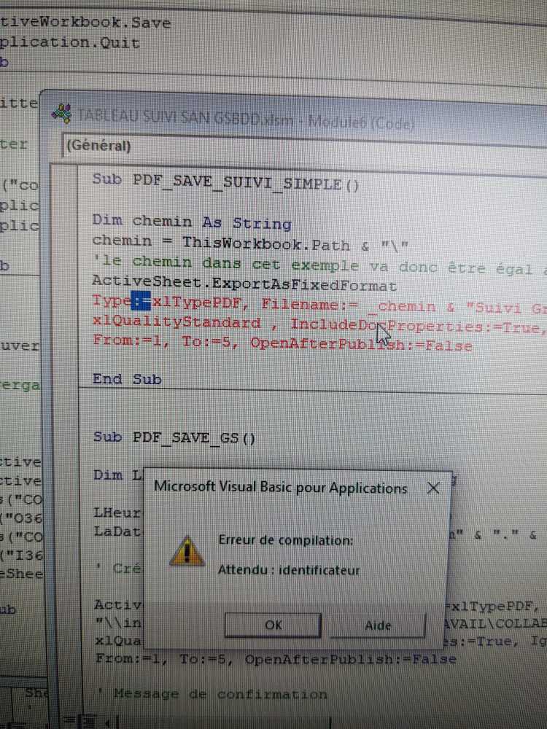547x729 pixels.
Task: Click 'Erreur de compilation:' text in dialog
Action: pyautogui.click(x=286, y=540)
